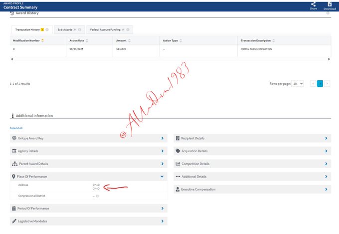Sort by Modification Number column arrows
The height and width of the screenshot is (234, 339).
tap(42, 40)
